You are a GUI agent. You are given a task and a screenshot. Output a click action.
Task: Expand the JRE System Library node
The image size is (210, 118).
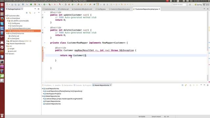coord(7,41)
